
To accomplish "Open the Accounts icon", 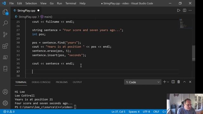I will pos(5,92).
